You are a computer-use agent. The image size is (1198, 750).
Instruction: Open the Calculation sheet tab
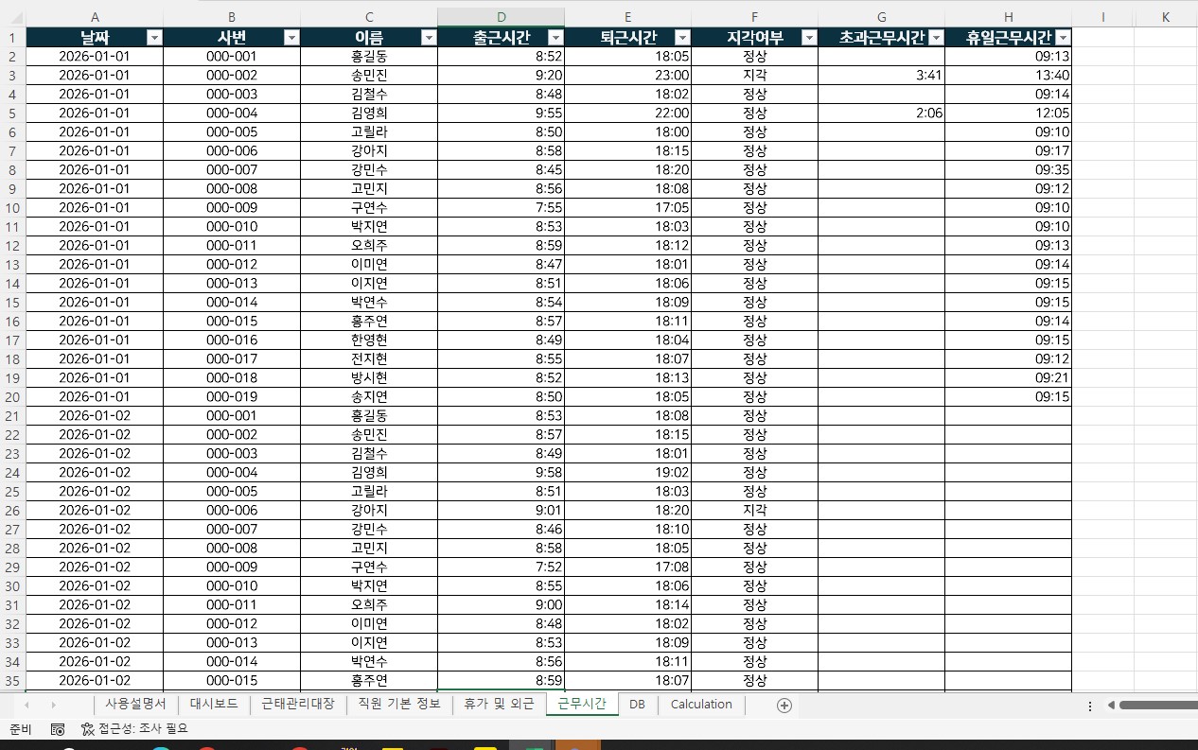coord(701,705)
